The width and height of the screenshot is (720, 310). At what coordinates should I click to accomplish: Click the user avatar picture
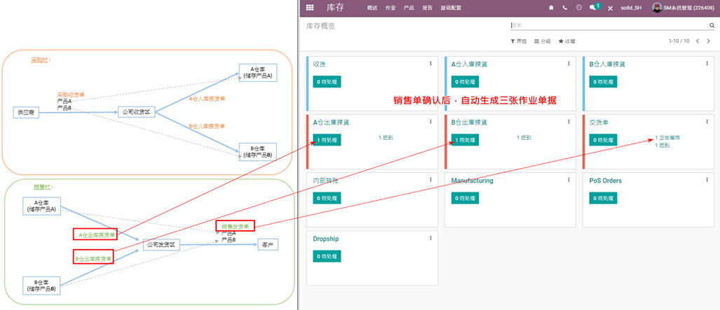tap(657, 8)
